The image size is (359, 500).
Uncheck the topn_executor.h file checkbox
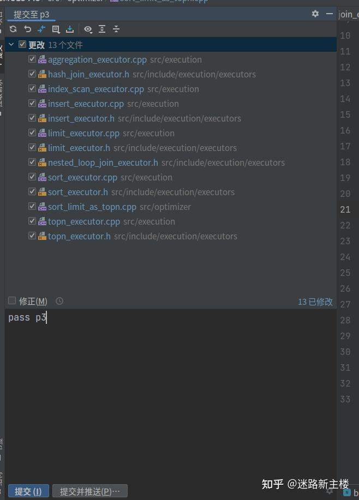32,235
